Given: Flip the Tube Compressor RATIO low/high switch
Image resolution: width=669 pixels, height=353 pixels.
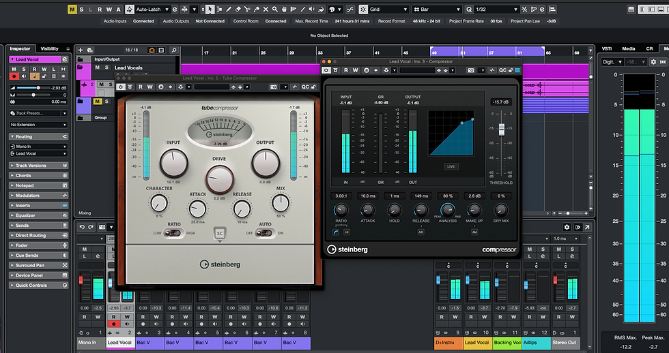Looking at the screenshot, I should (173, 233).
